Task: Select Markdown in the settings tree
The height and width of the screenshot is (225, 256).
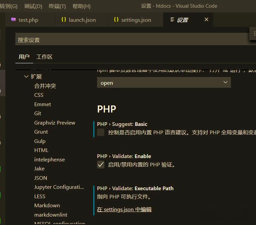Action: click(x=47, y=206)
